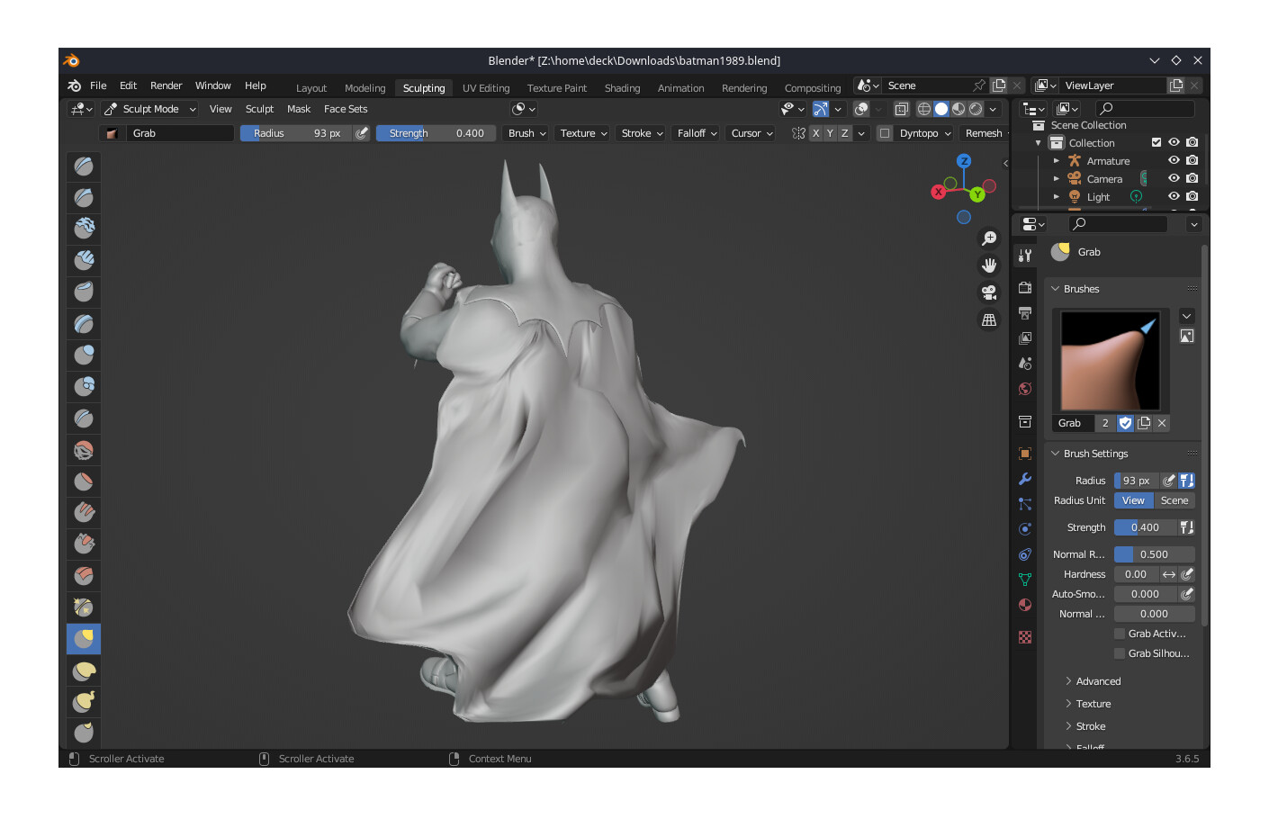Toggle X axis symmetry
1269x837 pixels.
click(x=815, y=133)
